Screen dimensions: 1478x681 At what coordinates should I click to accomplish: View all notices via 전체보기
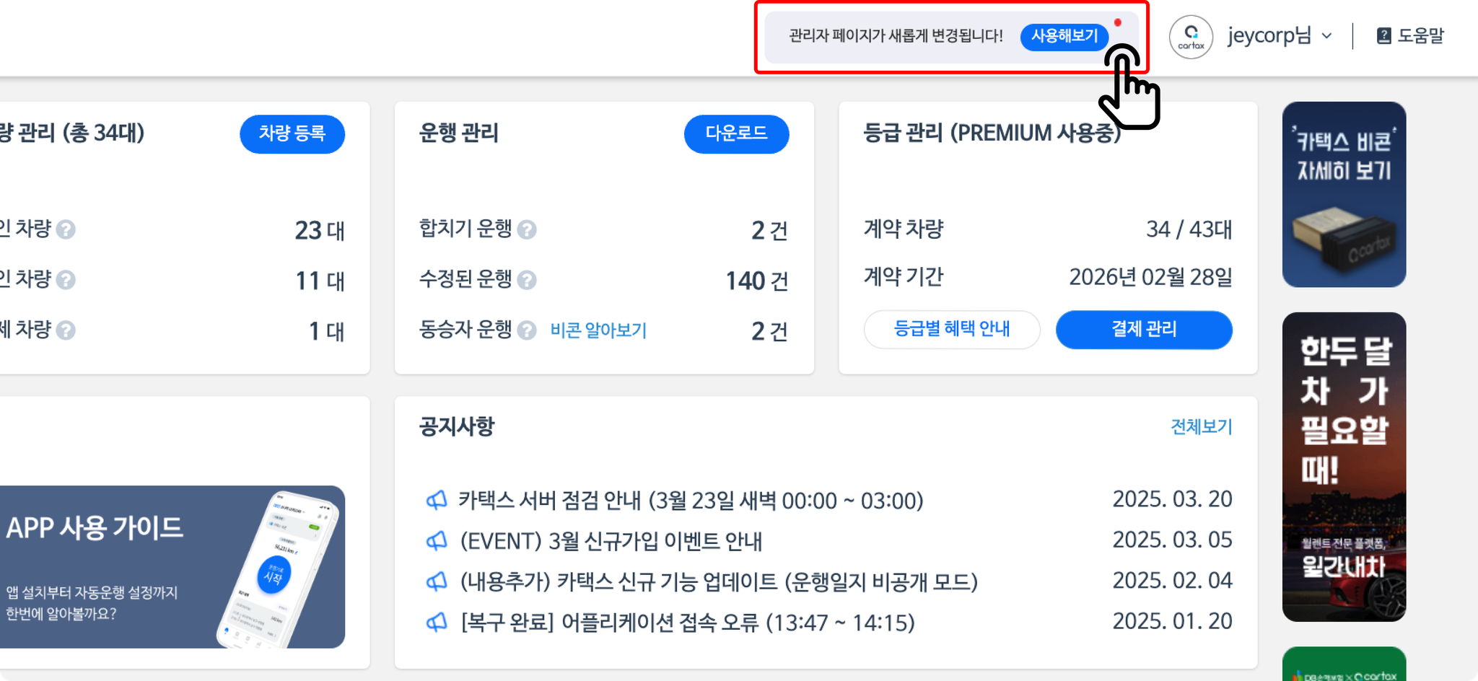[1201, 426]
